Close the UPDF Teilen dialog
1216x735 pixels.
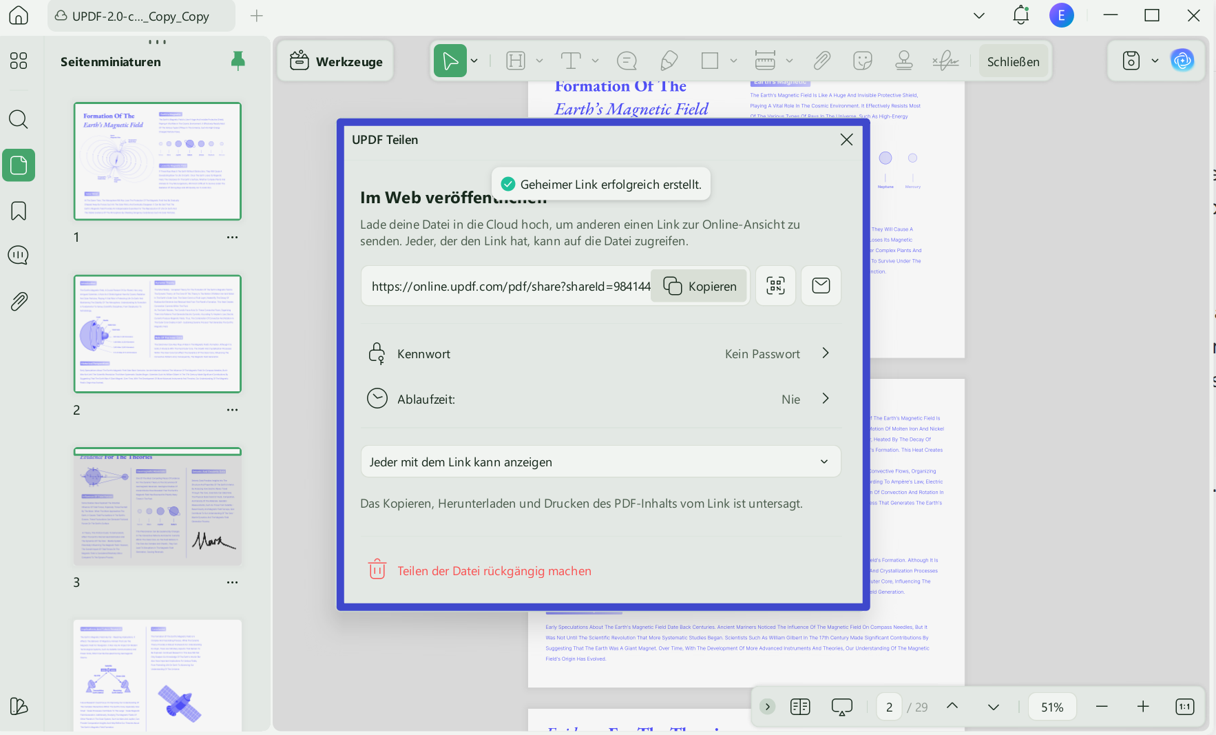point(847,140)
